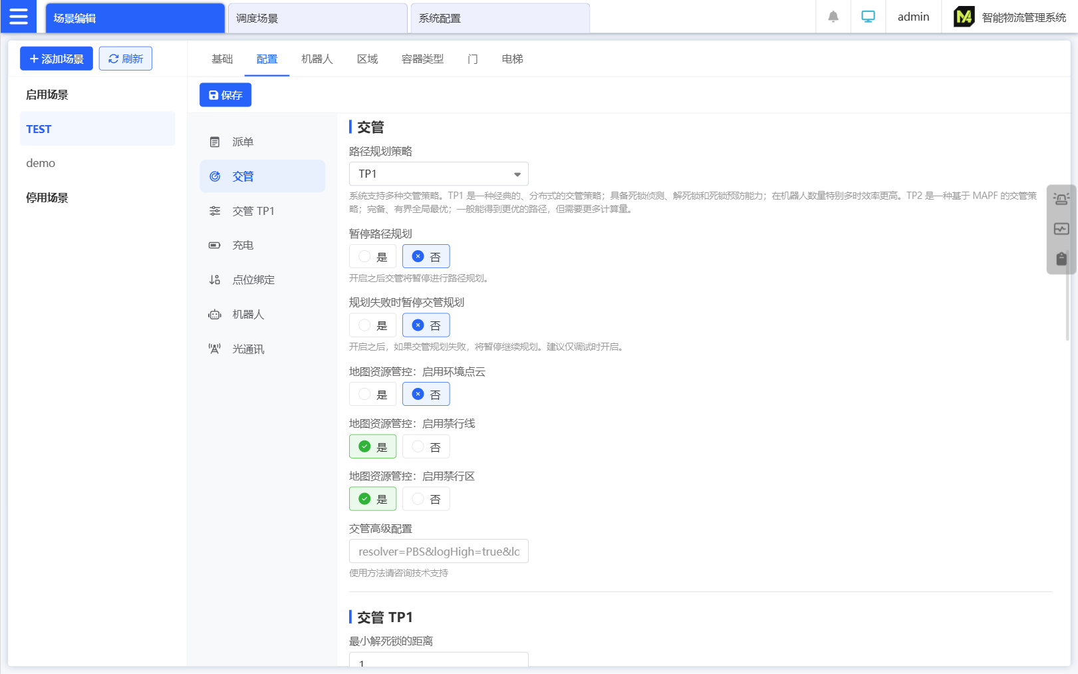This screenshot has width=1078, height=674.
Task: Select 是 for 暂停路径规划
Action: click(x=372, y=257)
